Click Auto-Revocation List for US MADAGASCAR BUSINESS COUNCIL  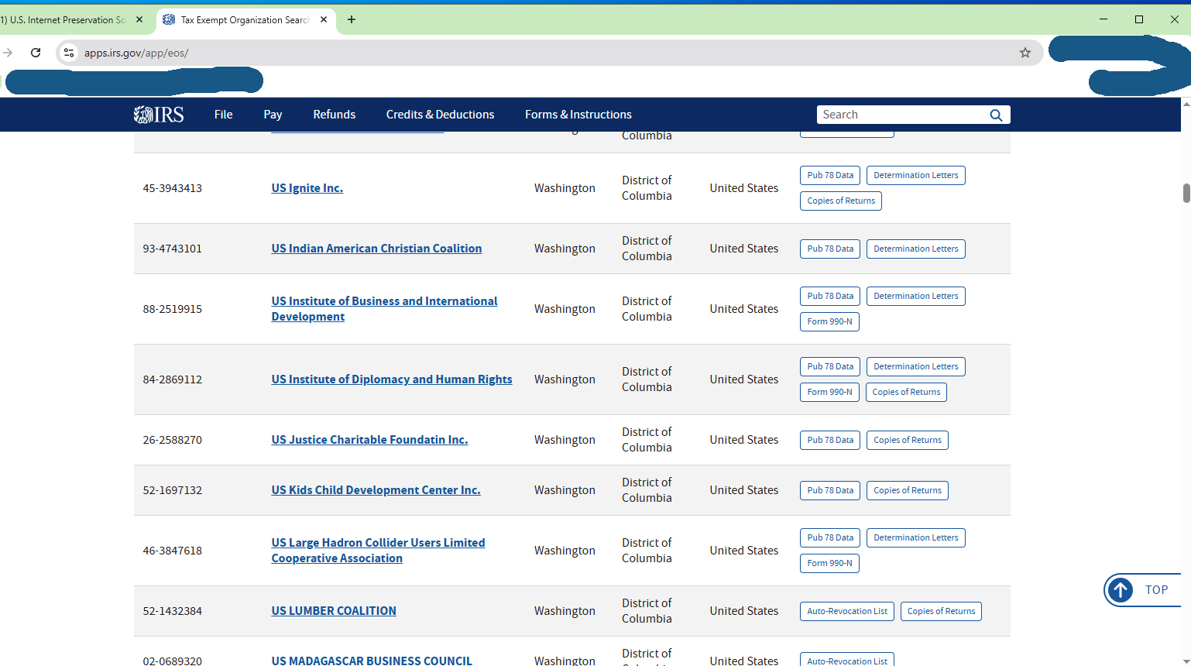[847, 660]
